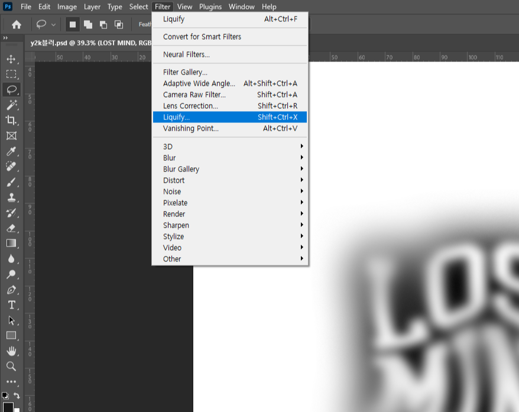The image size is (519, 412).
Task: Expand the Sharpen filter submenu
Action: [x=230, y=225]
